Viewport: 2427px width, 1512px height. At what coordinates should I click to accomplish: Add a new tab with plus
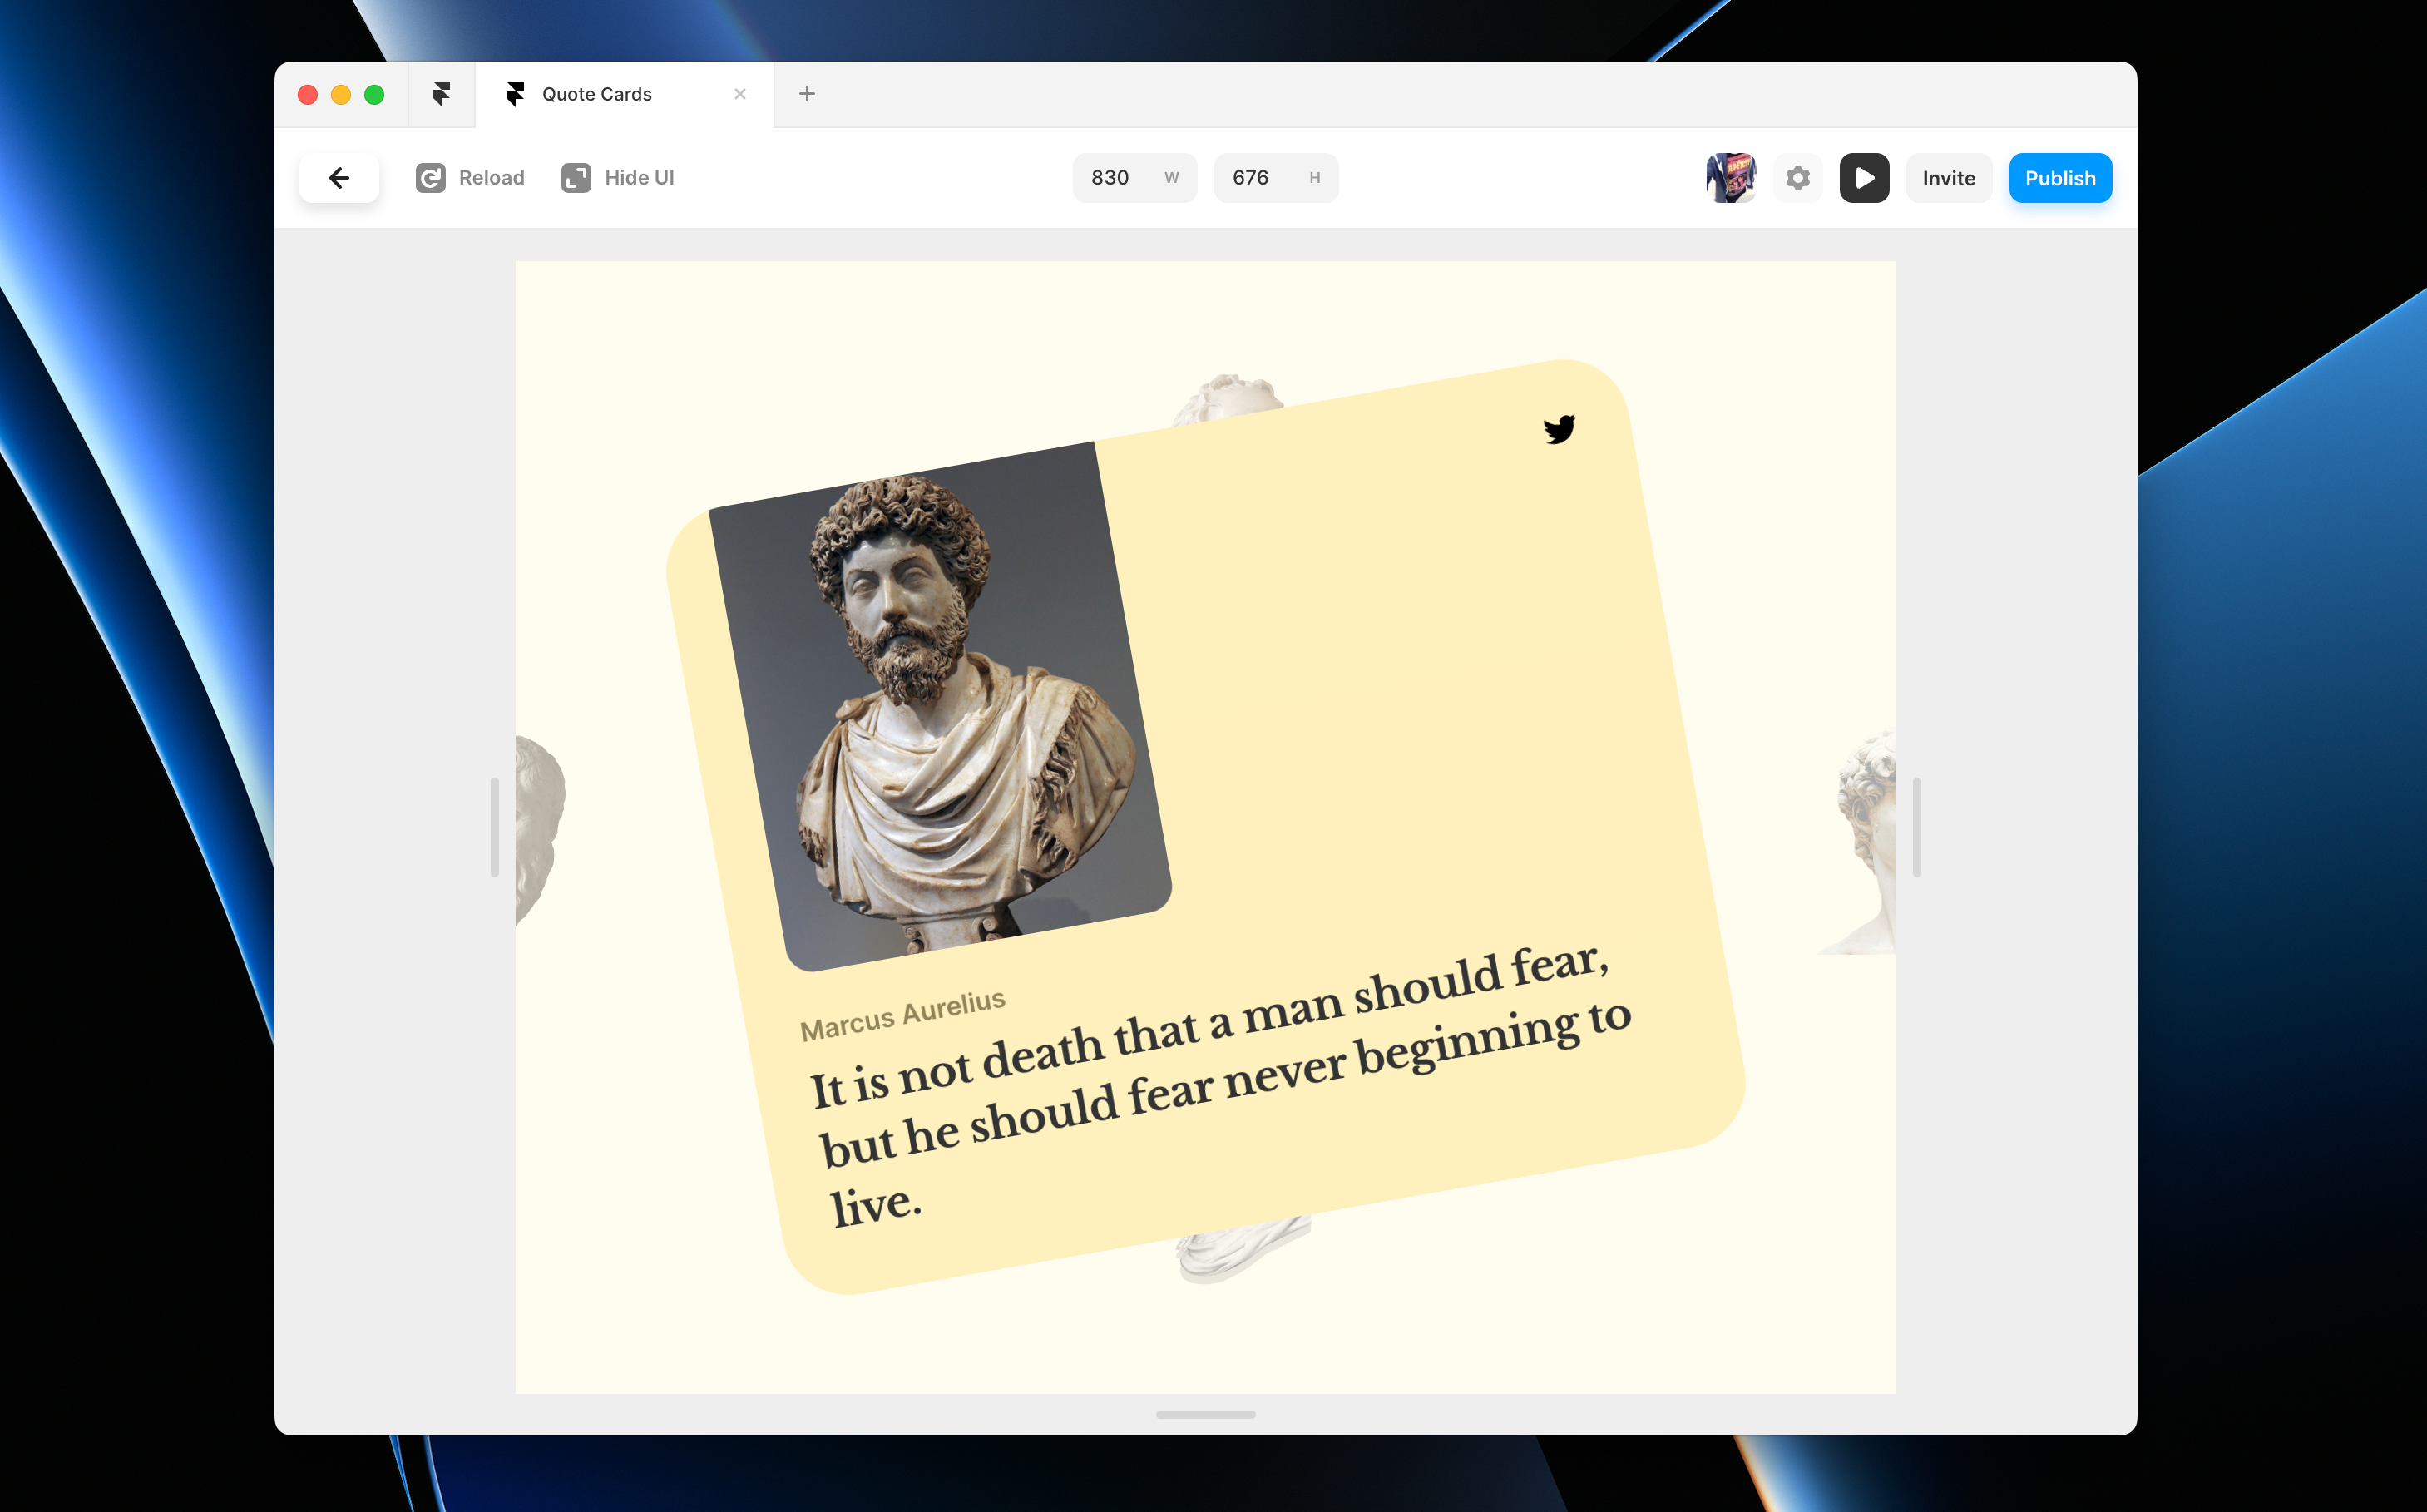point(807,94)
